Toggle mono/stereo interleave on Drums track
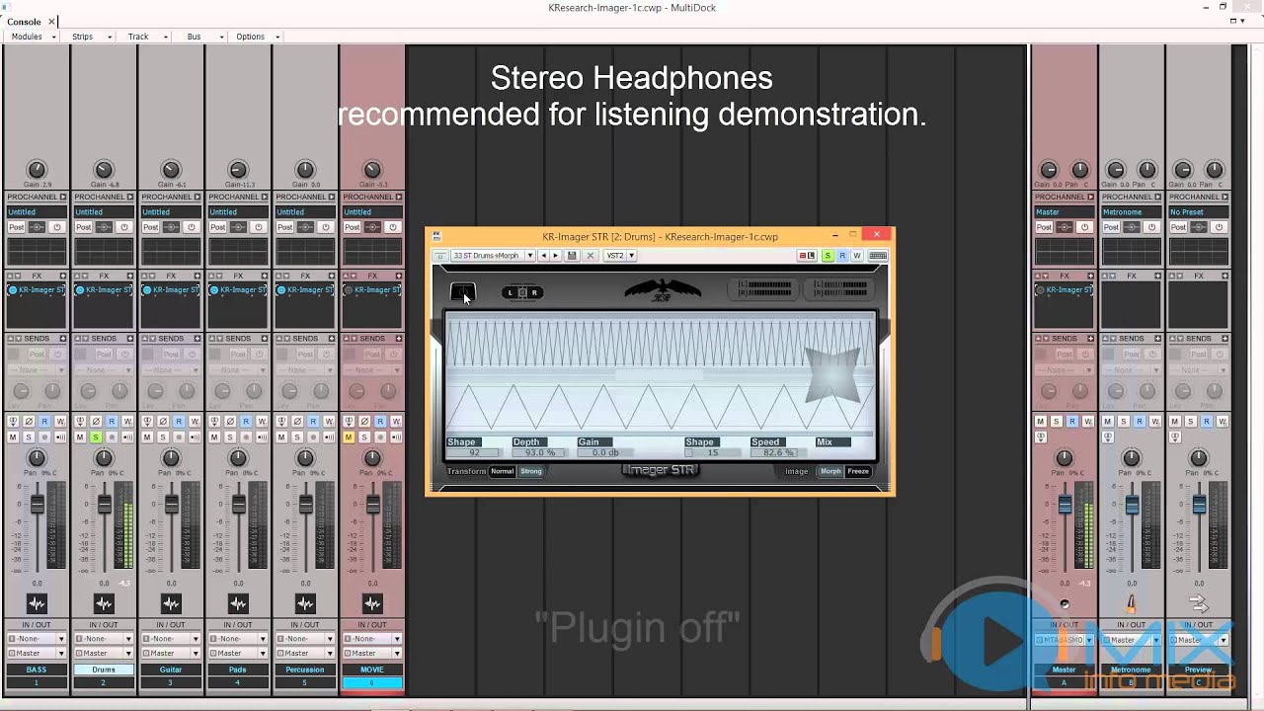Image resolution: width=1264 pixels, height=711 pixels. (80, 422)
